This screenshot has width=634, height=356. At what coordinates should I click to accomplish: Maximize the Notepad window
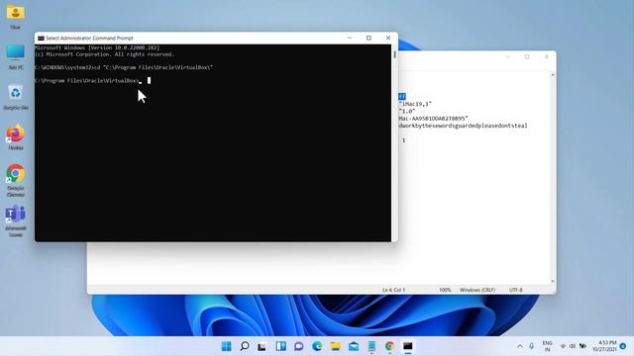527,57
